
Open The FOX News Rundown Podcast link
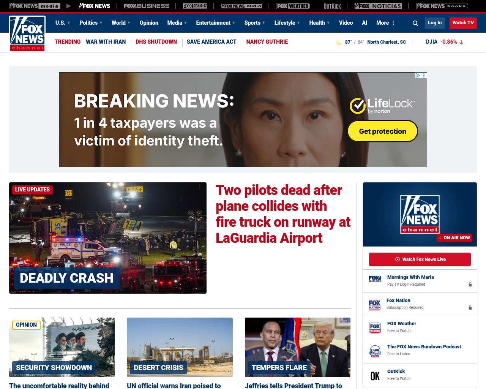coord(424,347)
